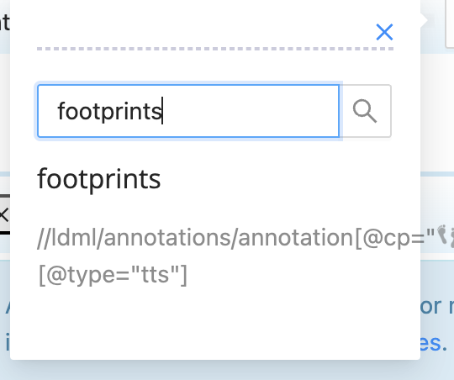Viewport: 454px width, 380px height.
Task: Select the "footprints" search result heading
Action: pos(99,179)
